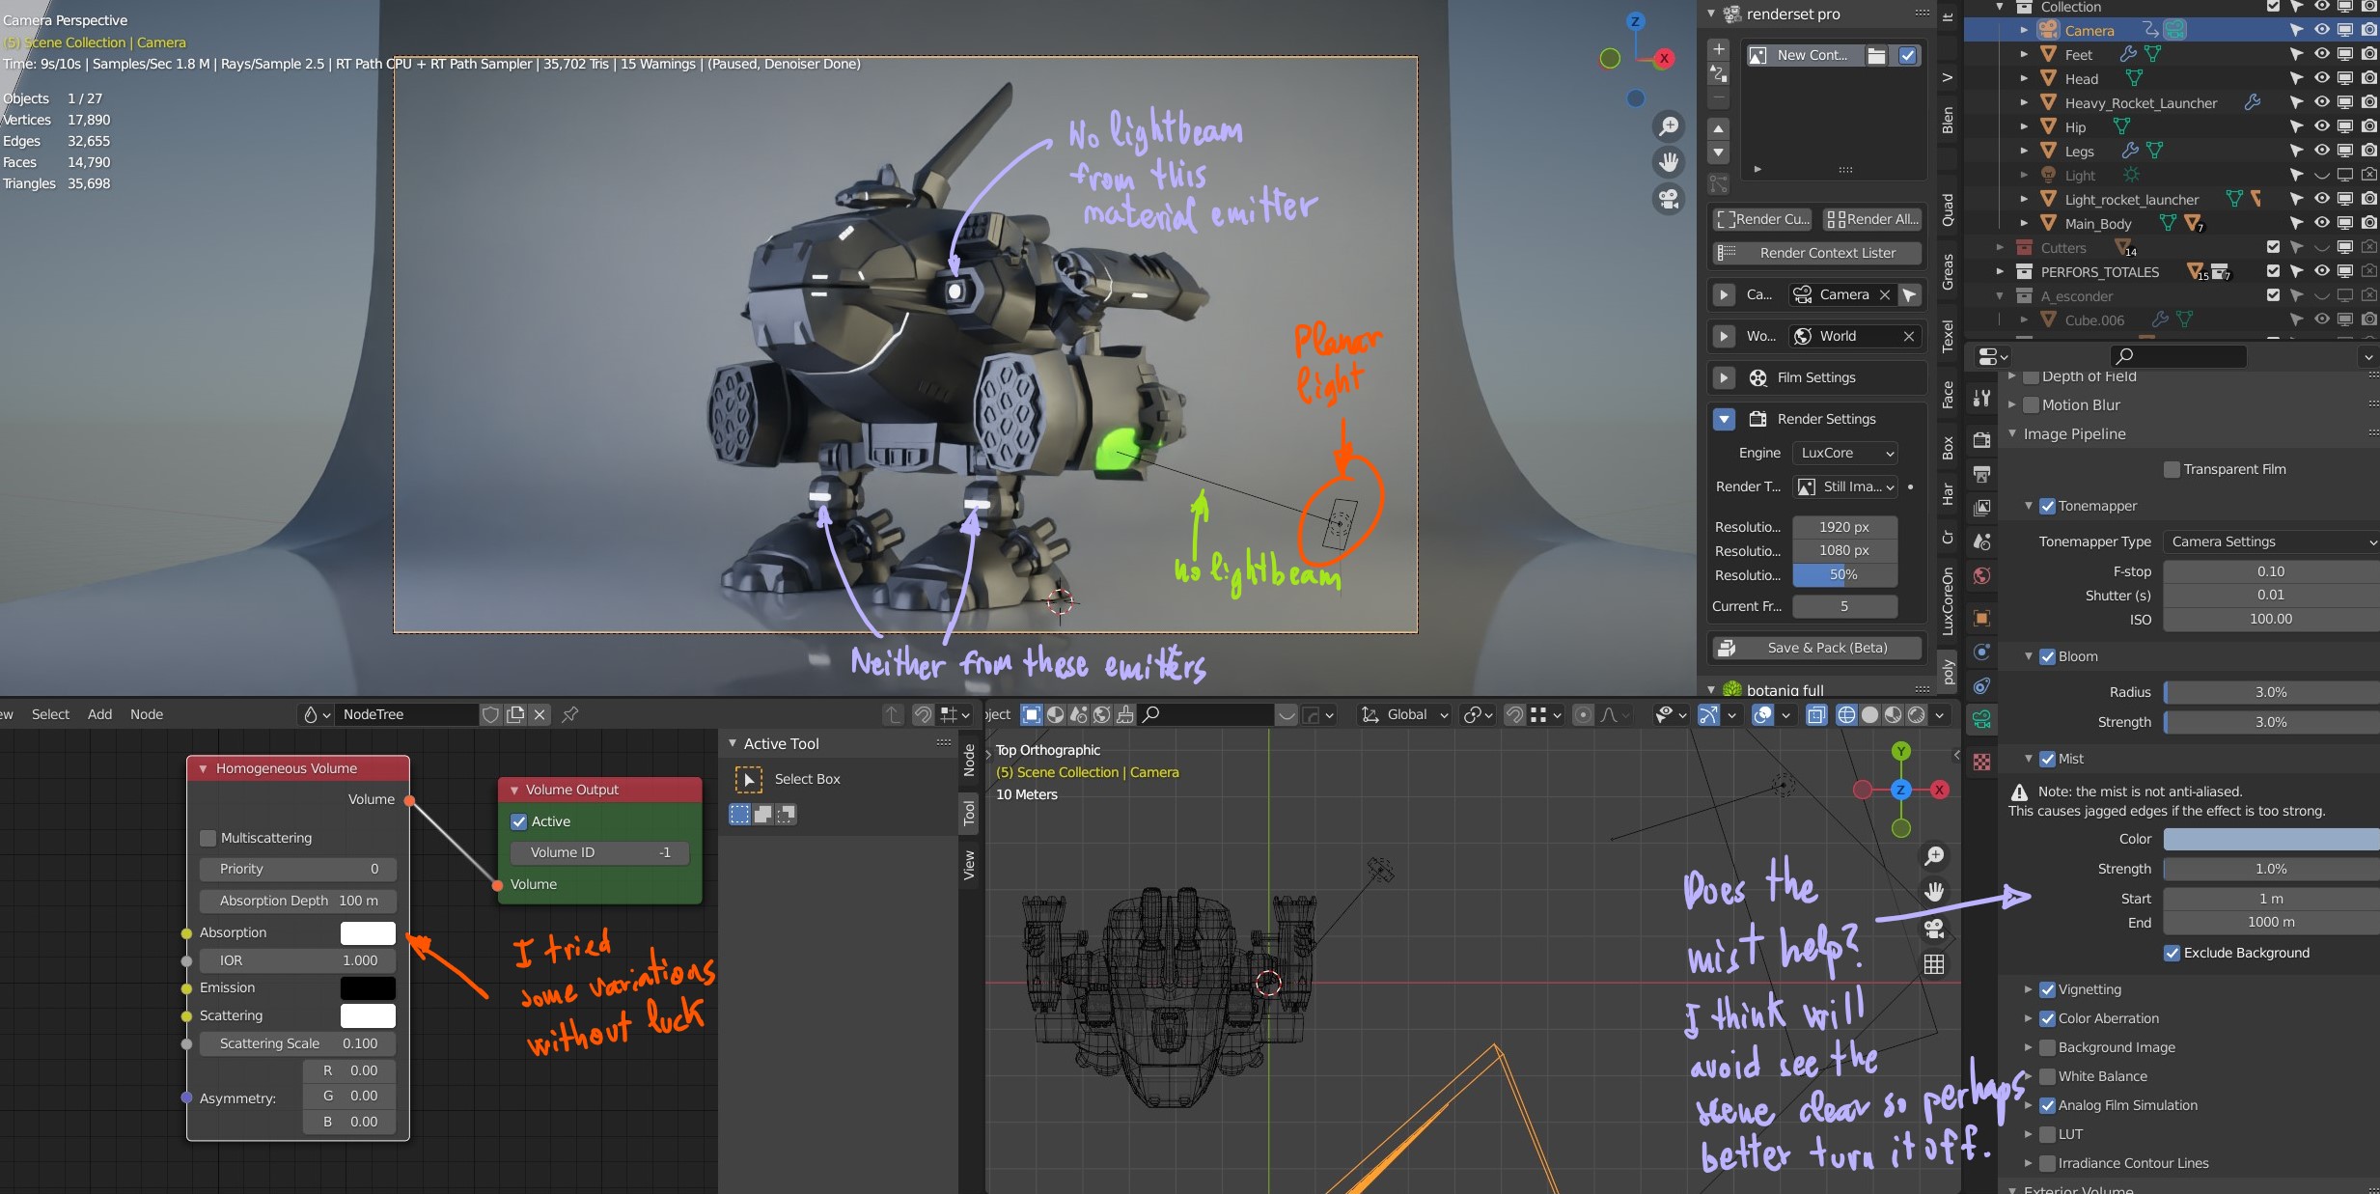Click the Render All button
The height and width of the screenshot is (1194, 2380).
click(1872, 219)
